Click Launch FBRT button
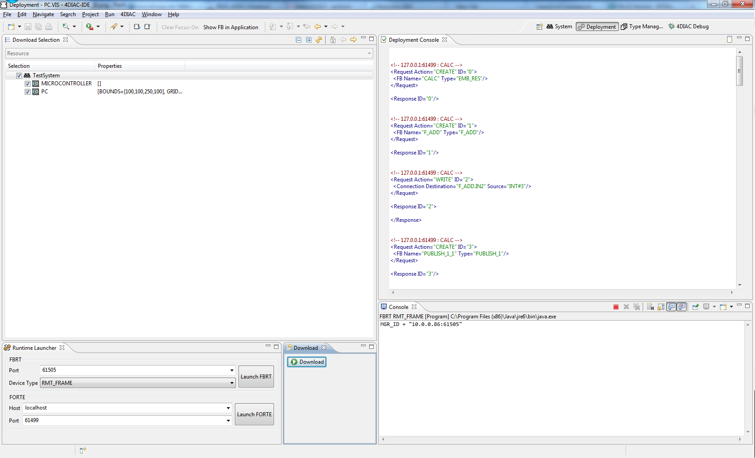This screenshot has width=755, height=458. [x=256, y=377]
